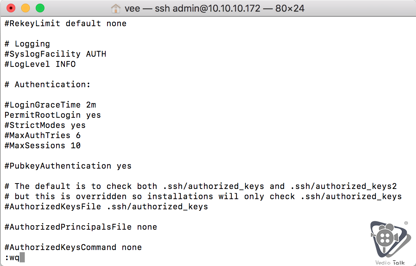Click the #AuthorizedKeysFile .ssh/authorized_keys line
This screenshot has height=266, width=416.
point(106,207)
